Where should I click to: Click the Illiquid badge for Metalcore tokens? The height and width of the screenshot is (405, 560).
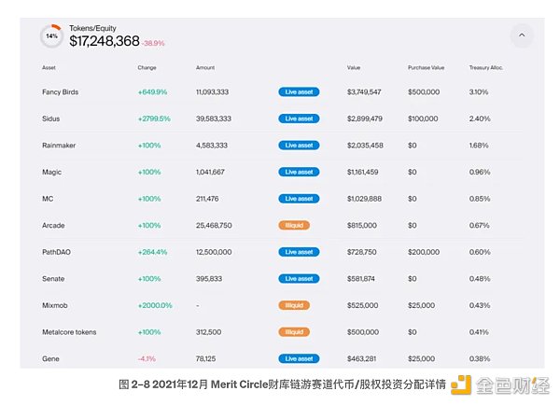[x=293, y=331]
